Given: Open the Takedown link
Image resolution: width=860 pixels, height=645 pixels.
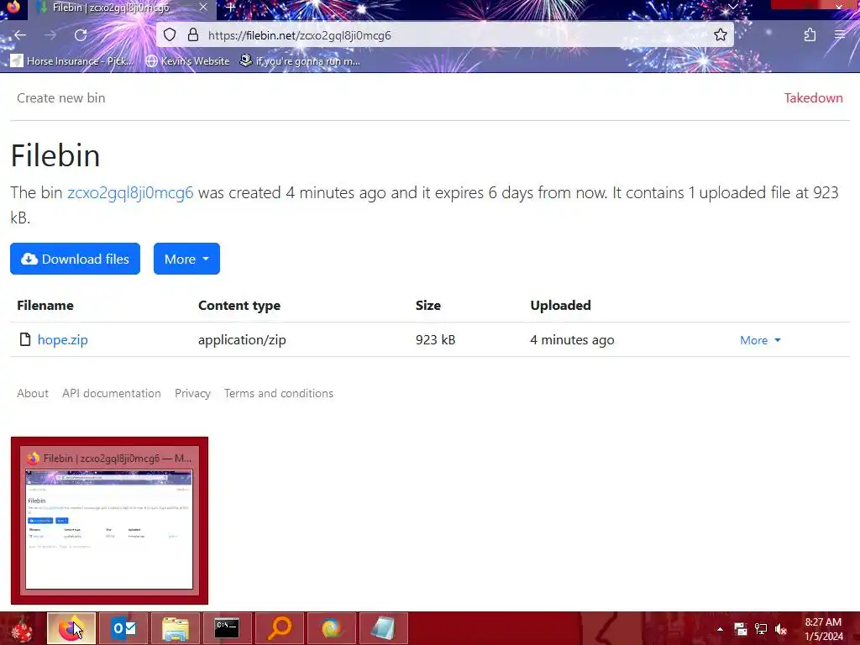Looking at the screenshot, I should click(813, 98).
